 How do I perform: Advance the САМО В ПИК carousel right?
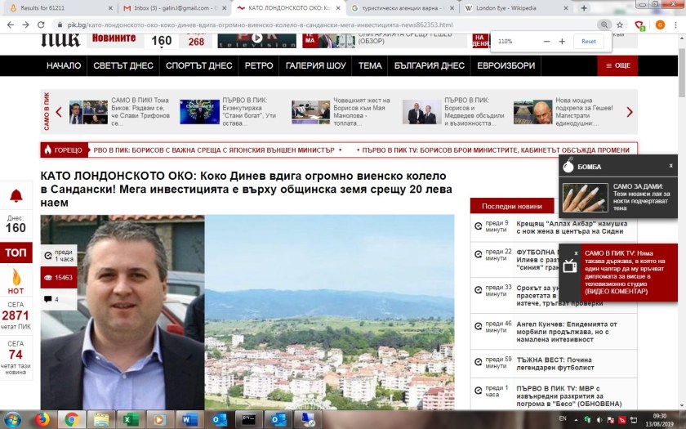click(x=629, y=111)
